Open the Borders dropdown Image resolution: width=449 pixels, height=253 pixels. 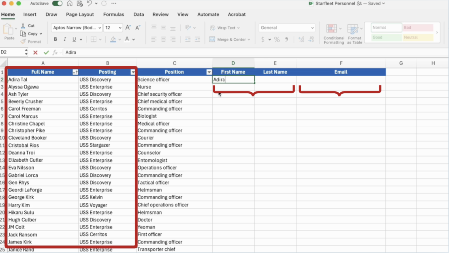(100, 39)
